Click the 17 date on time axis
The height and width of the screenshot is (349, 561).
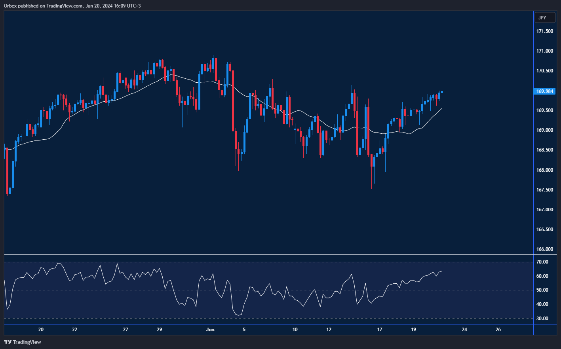pos(380,330)
